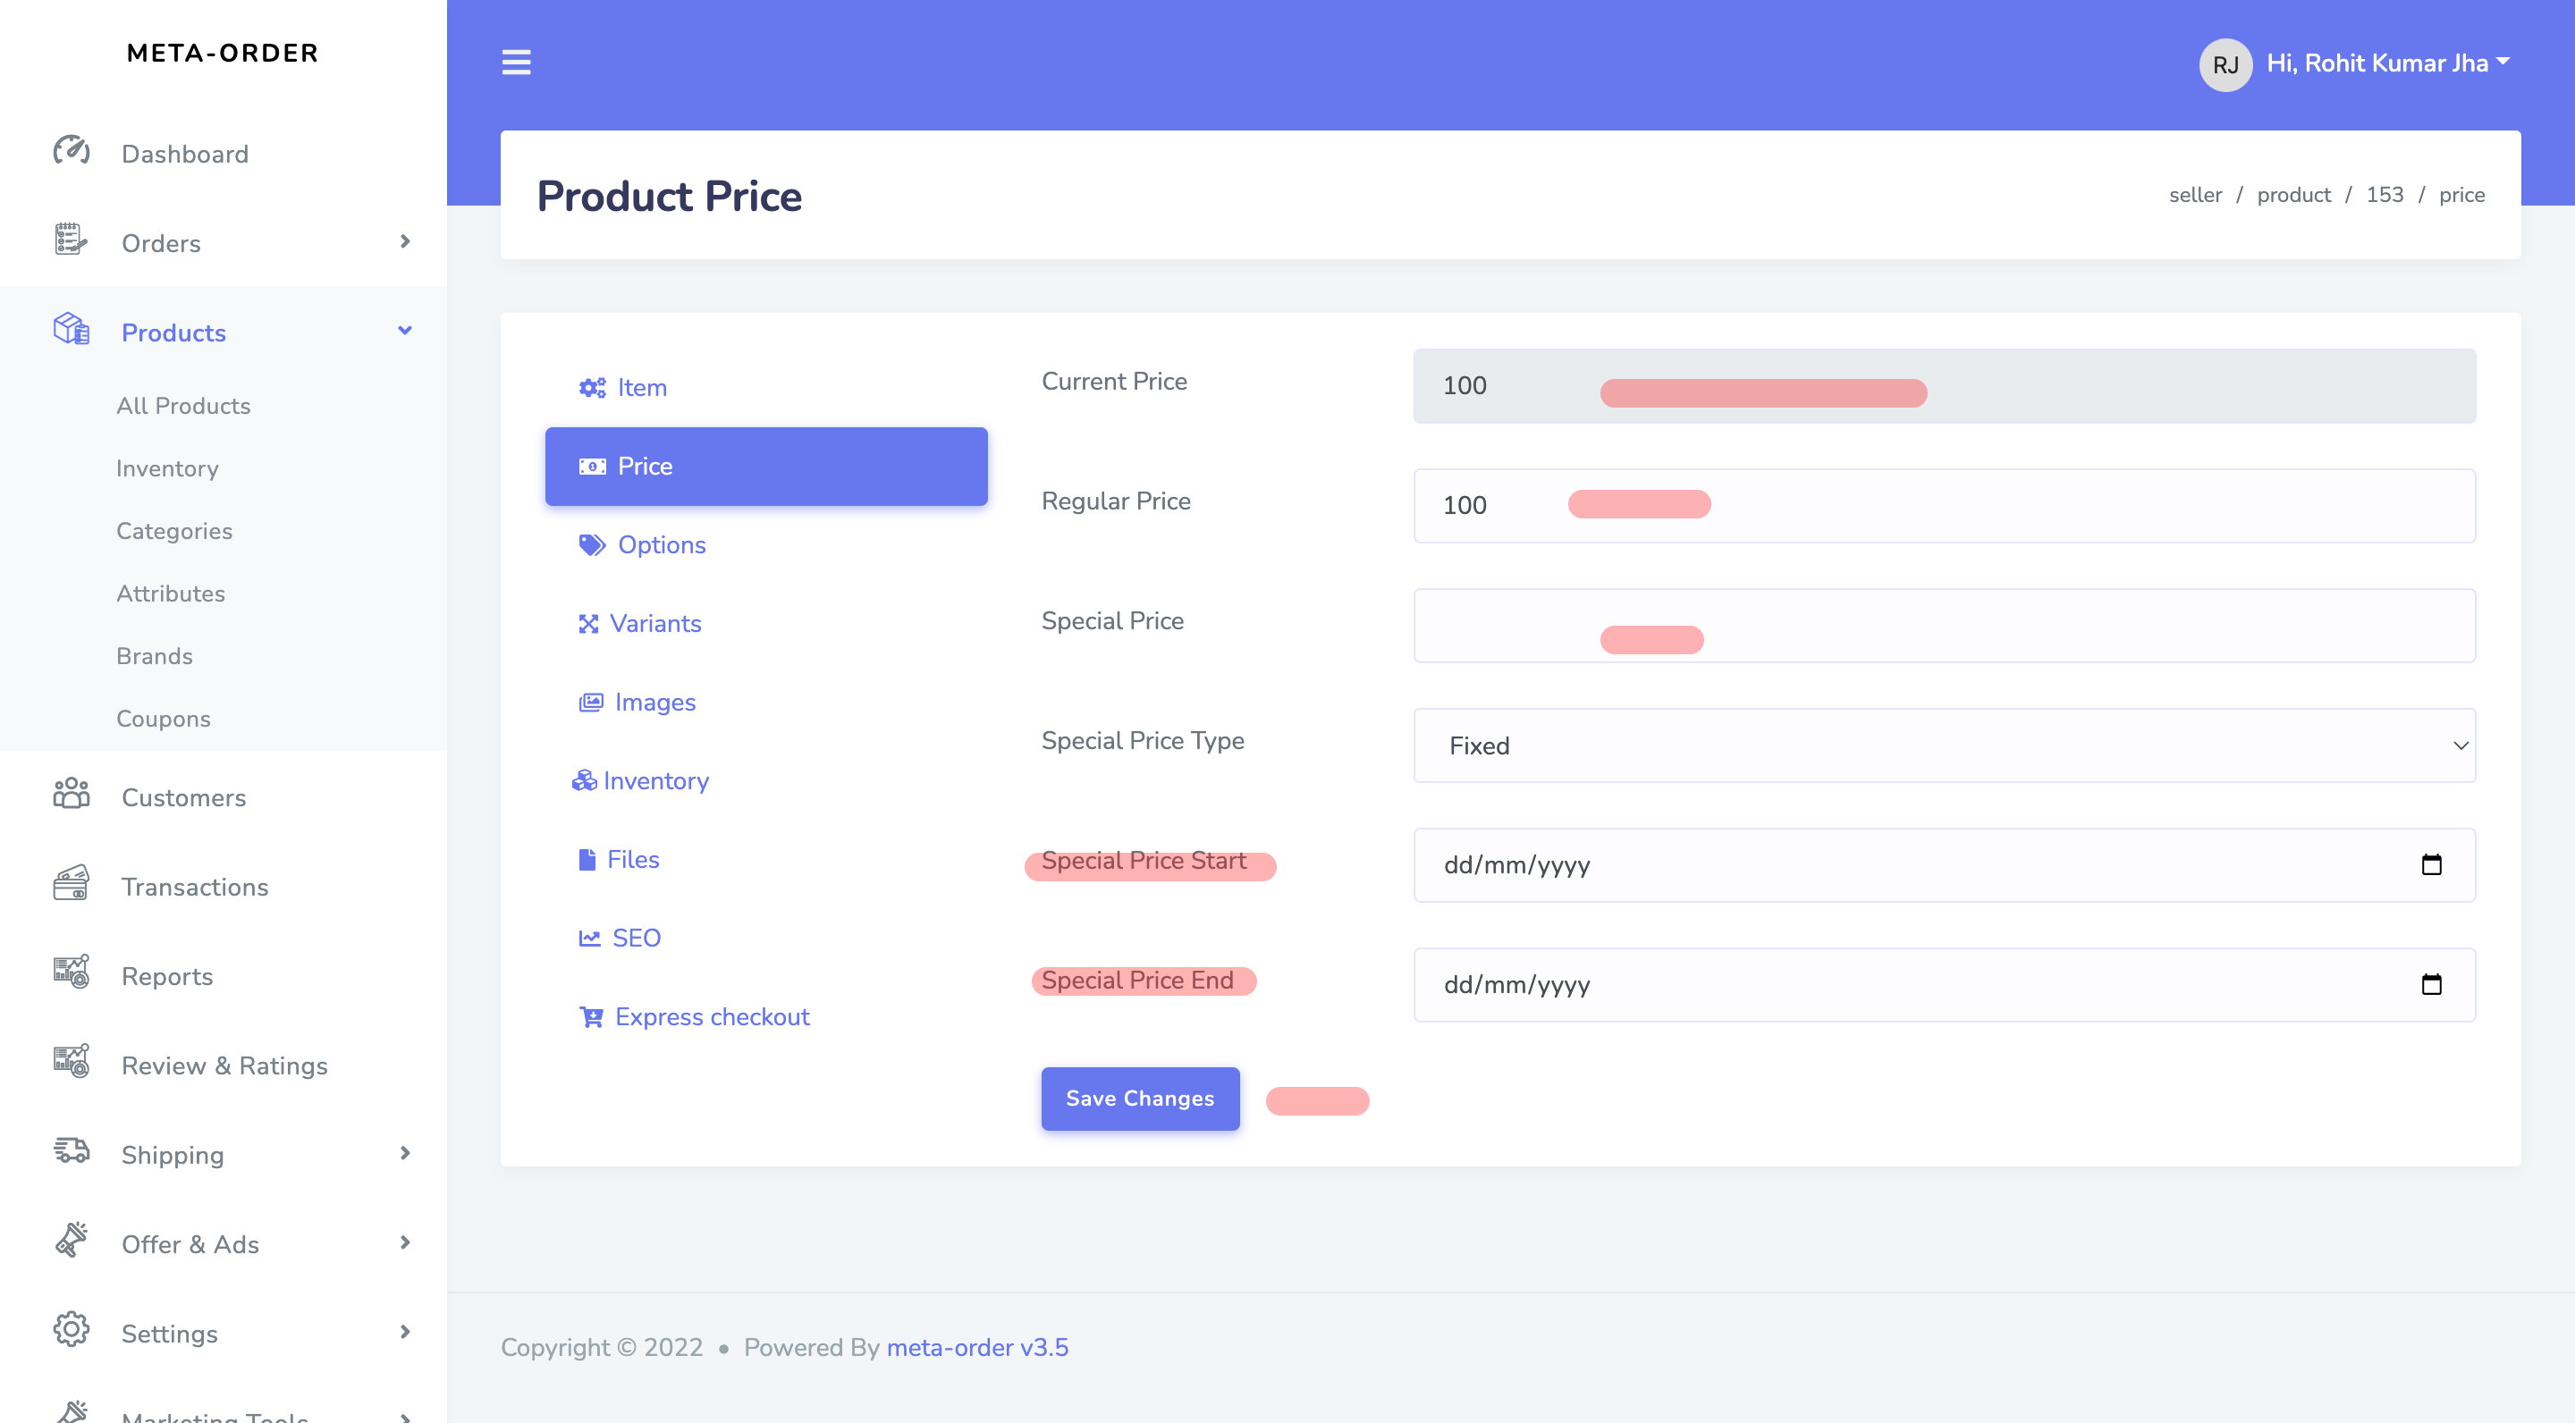Open the SEO tab

click(x=636, y=938)
